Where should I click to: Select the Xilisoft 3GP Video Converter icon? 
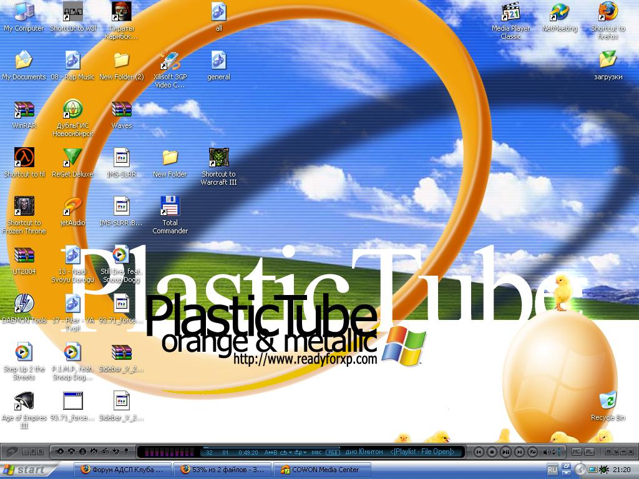170,69
